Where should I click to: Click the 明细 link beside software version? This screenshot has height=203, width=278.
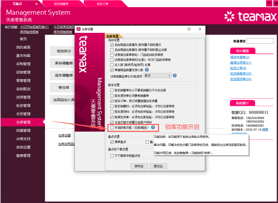265,129
